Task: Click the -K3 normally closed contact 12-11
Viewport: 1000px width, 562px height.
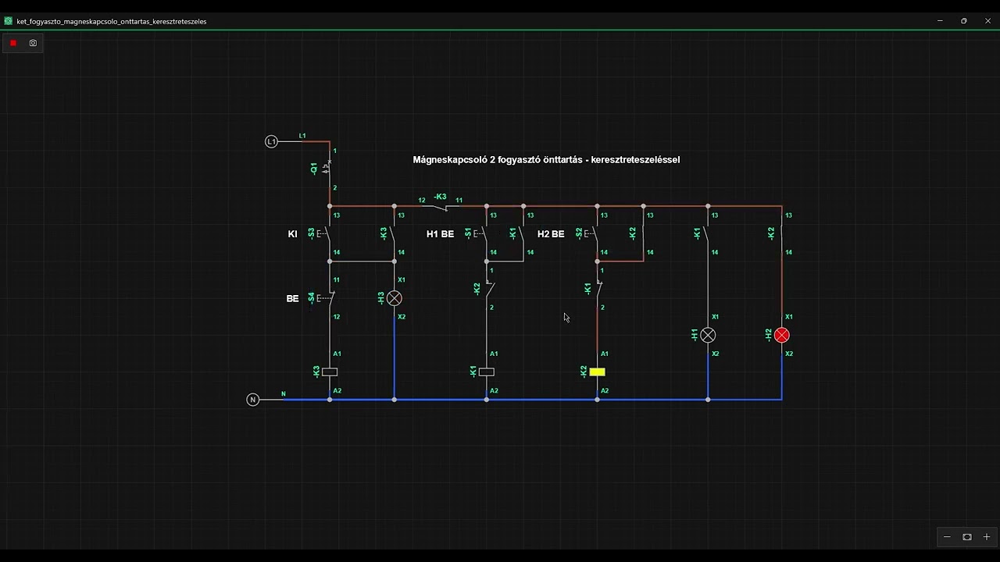Action: pos(440,207)
